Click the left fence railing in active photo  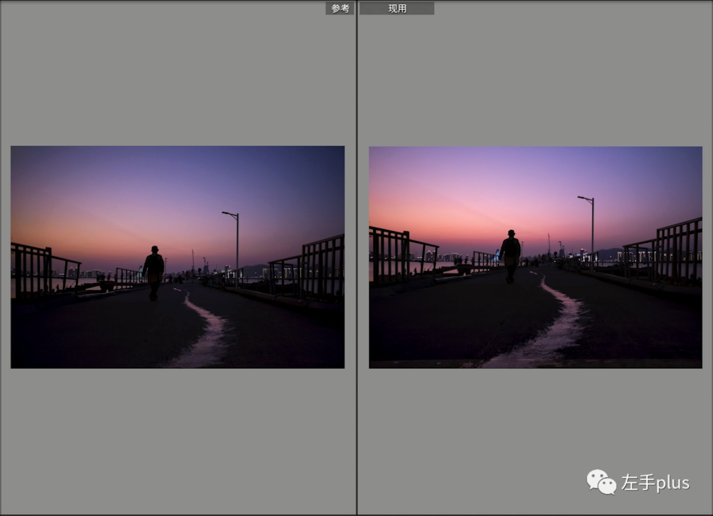[403, 255]
